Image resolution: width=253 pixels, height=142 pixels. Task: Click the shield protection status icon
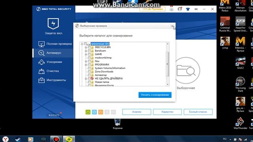[53, 24]
